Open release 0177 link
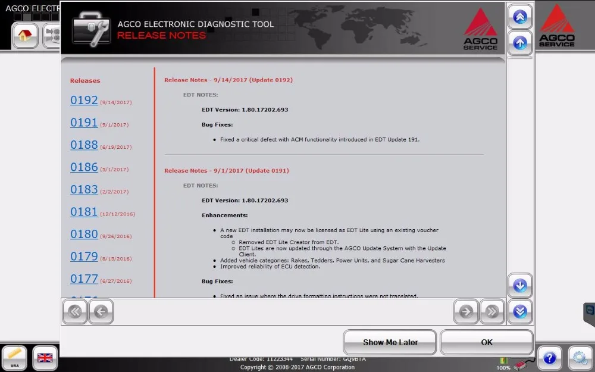 pos(84,279)
